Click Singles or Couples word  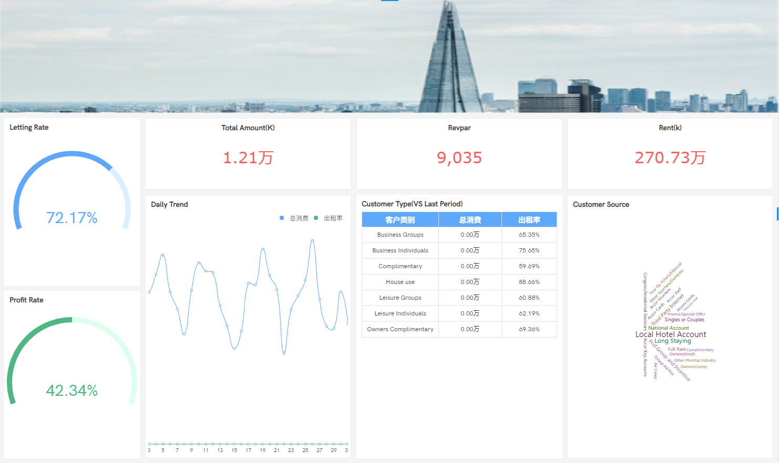(x=684, y=320)
